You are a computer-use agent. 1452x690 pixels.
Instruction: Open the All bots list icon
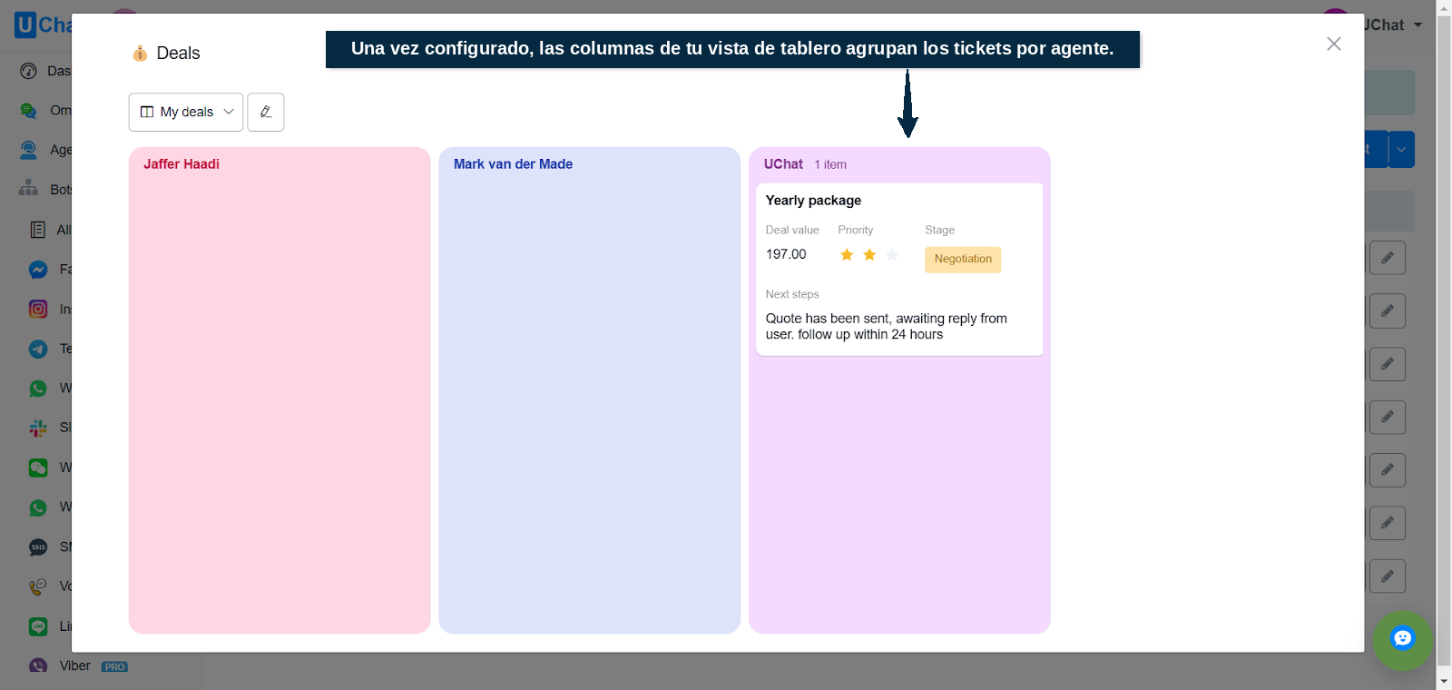point(38,230)
